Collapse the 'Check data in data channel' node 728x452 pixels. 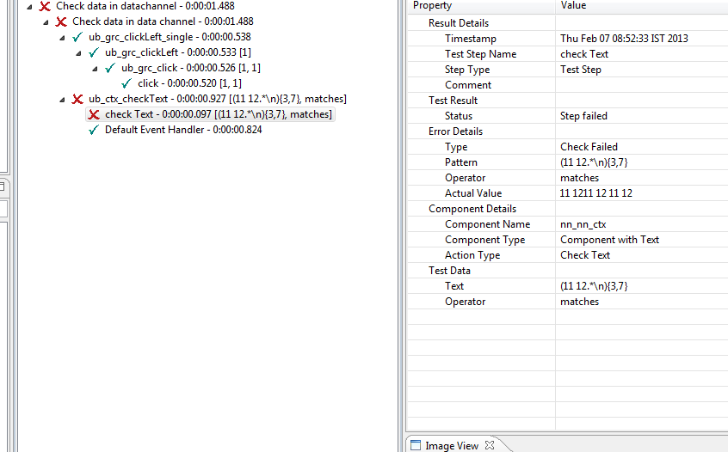pos(46,21)
